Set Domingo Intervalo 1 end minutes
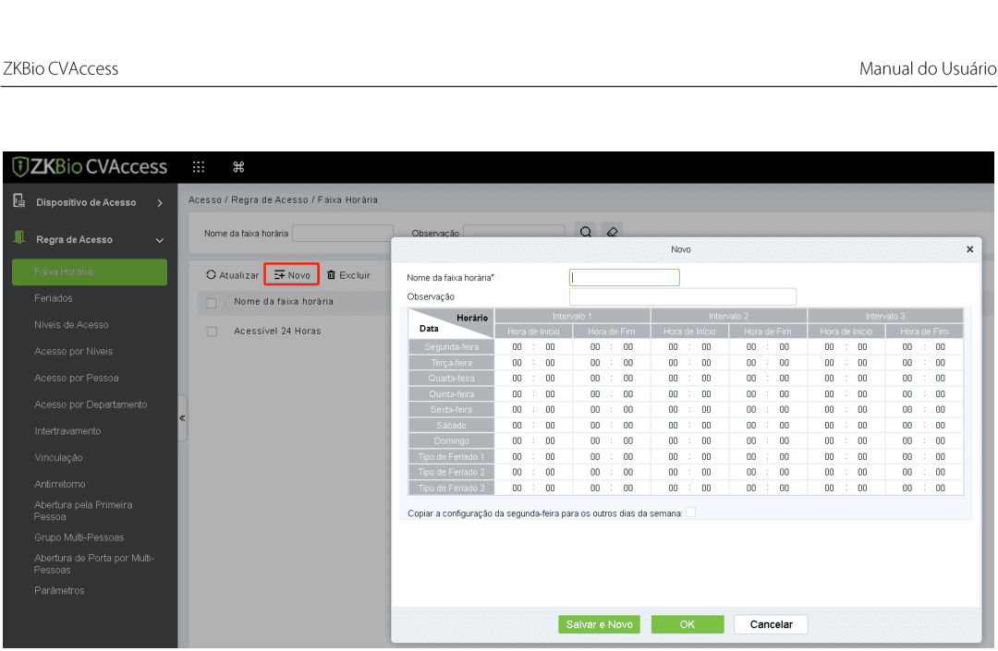Screen dimensions: 998x651 [x=628, y=441]
